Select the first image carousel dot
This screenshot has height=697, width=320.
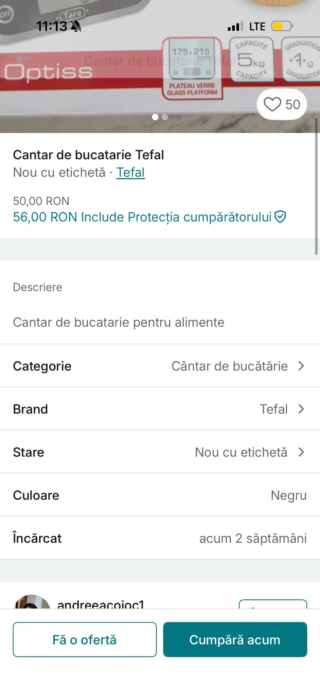click(155, 117)
